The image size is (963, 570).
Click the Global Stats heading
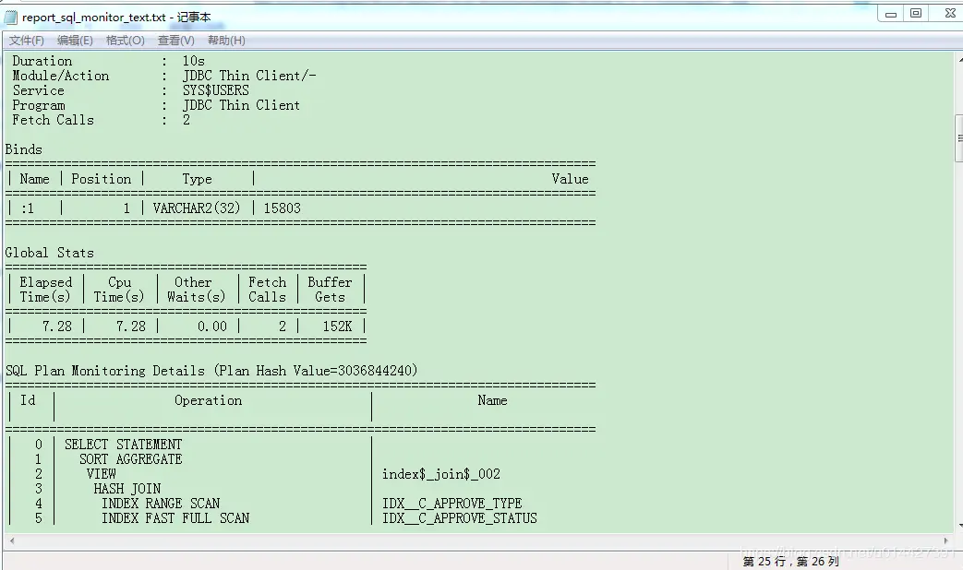(50, 253)
